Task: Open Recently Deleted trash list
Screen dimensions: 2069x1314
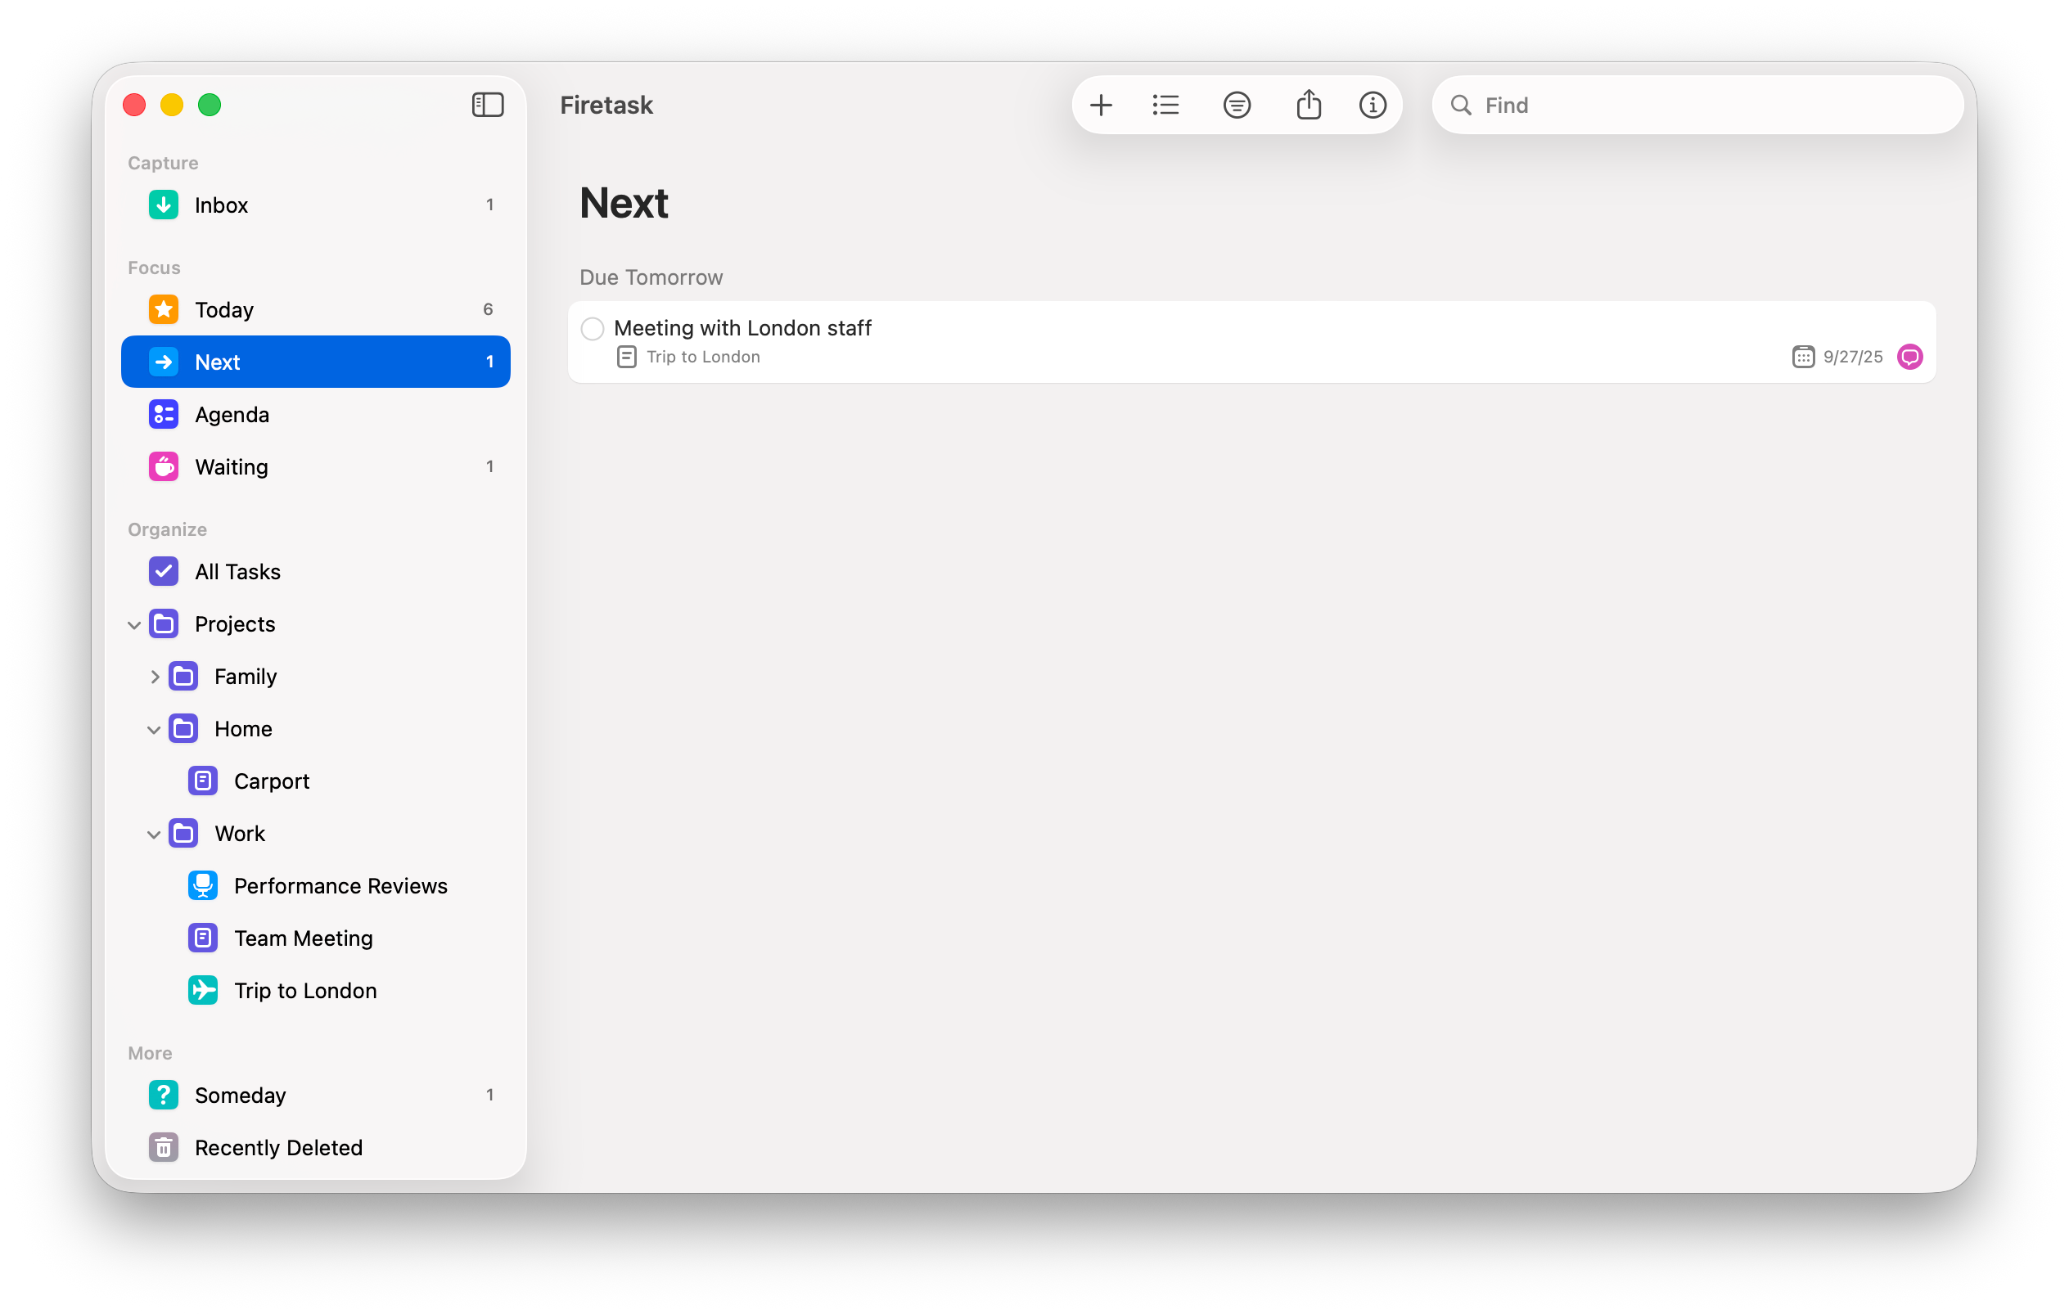Action: [x=278, y=1148]
